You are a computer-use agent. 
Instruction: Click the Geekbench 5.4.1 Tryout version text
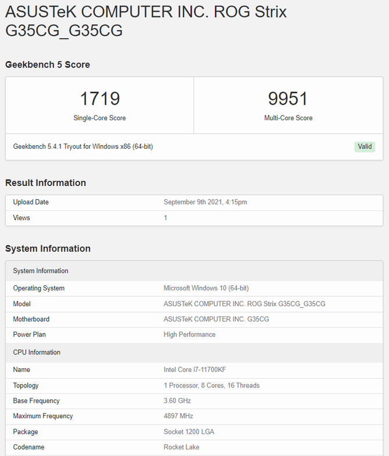(83, 147)
